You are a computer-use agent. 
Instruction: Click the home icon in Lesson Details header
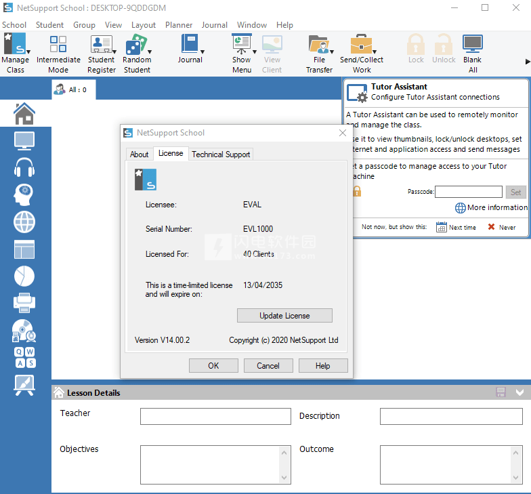58,392
